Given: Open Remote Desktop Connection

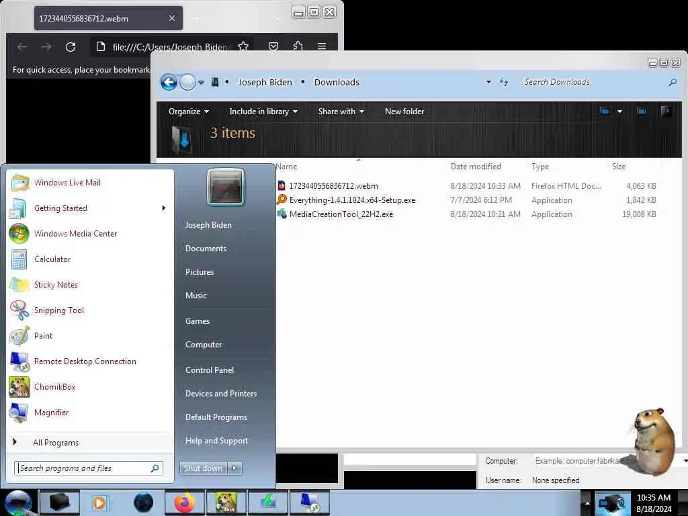Looking at the screenshot, I should (x=85, y=361).
